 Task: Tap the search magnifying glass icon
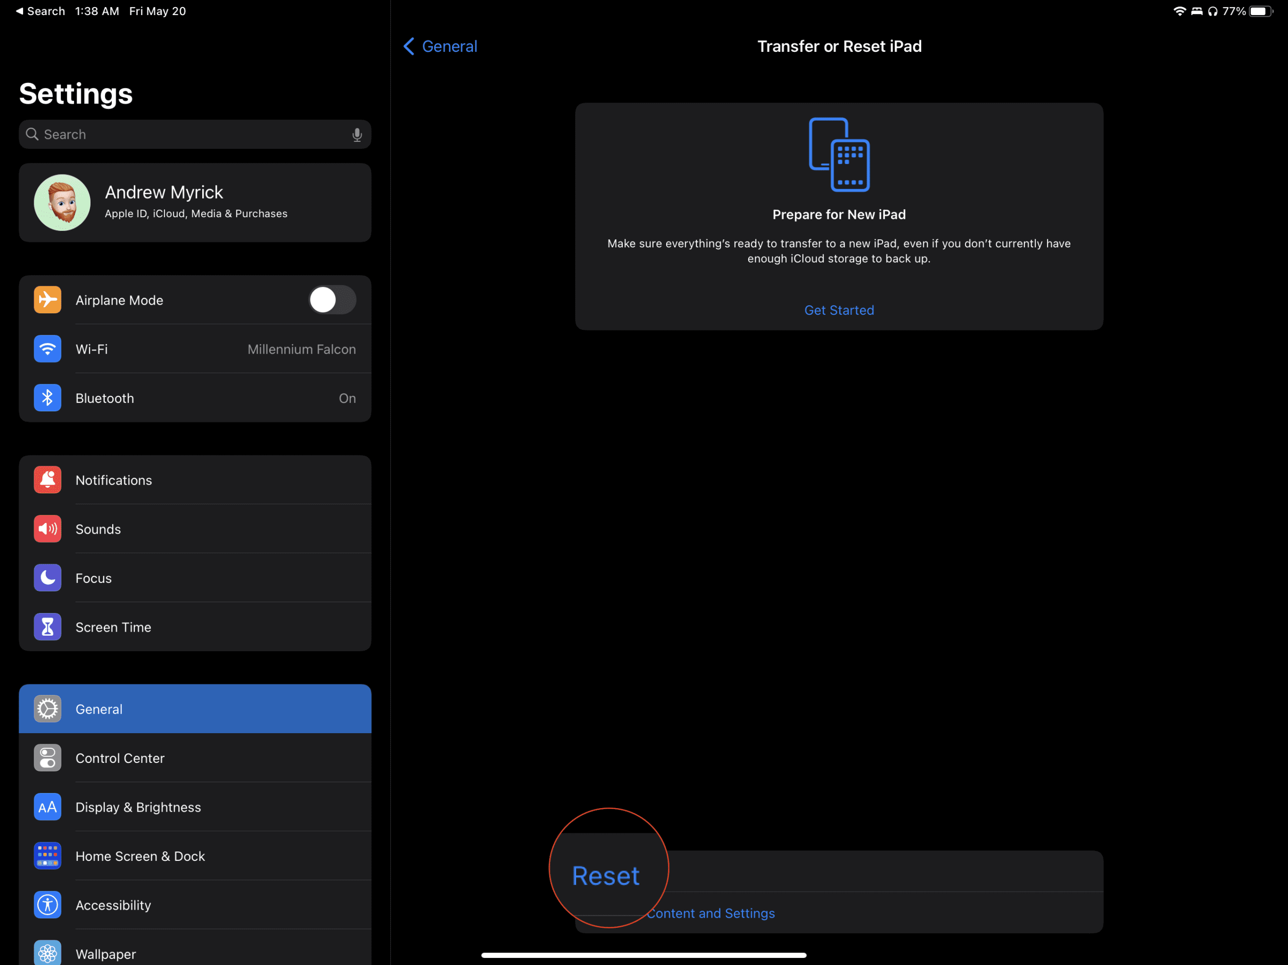(x=32, y=134)
